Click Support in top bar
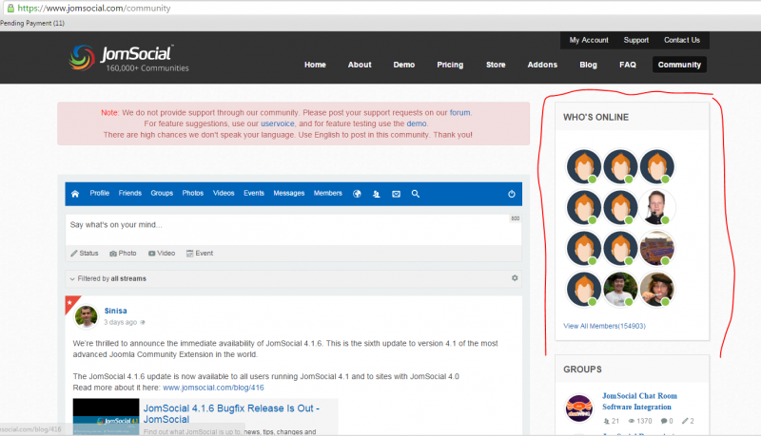 point(635,40)
